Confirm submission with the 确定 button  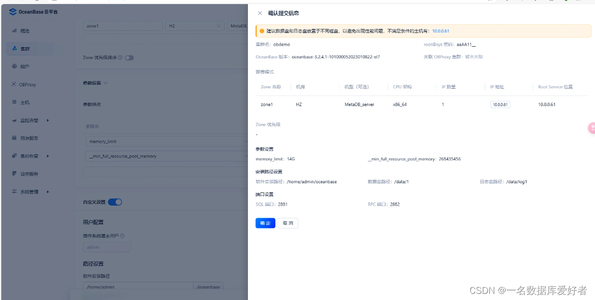coord(265,223)
